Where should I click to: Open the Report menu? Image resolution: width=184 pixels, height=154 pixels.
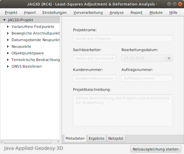[x=136, y=13]
